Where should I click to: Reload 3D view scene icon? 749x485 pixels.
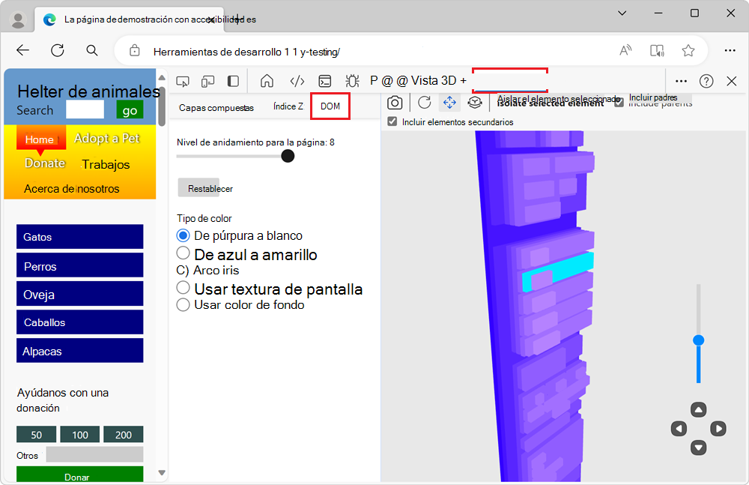pyautogui.click(x=424, y=103)
